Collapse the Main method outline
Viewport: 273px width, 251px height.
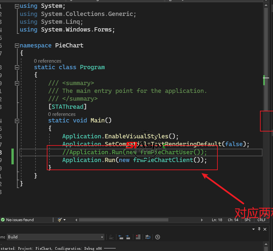(x=17, y=120)
